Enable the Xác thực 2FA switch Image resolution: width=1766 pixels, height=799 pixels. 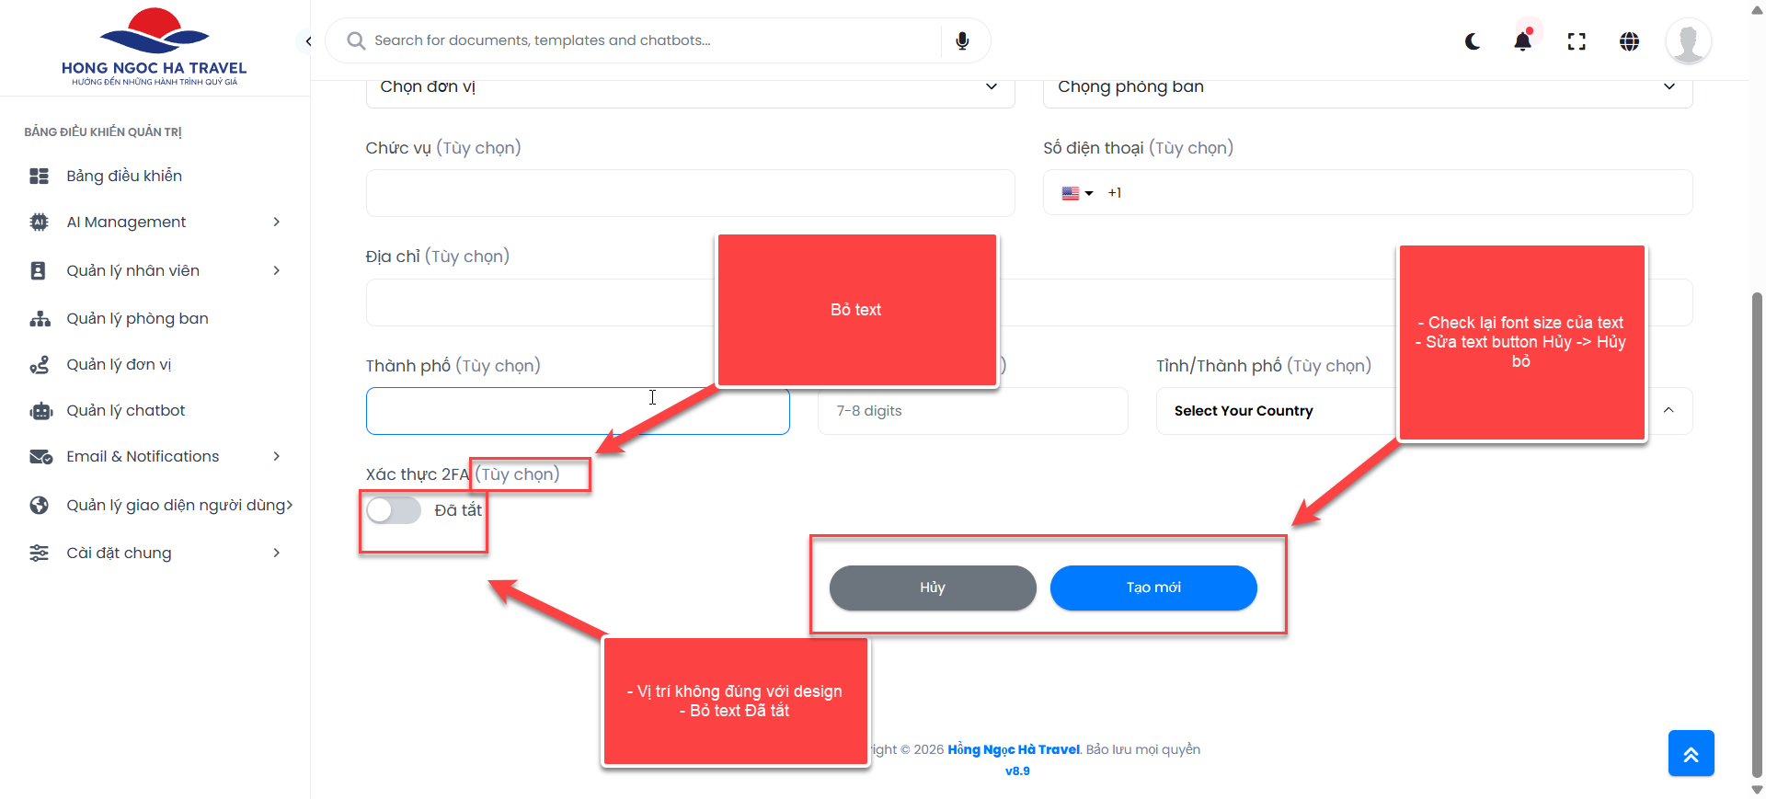(394, 510)
